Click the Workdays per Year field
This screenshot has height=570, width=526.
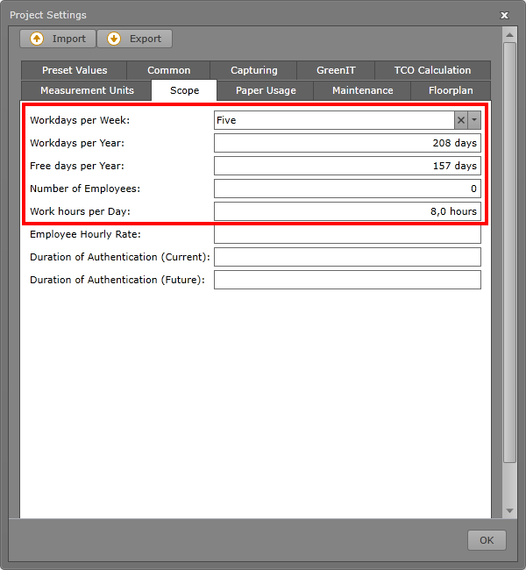tap(347, 143)
